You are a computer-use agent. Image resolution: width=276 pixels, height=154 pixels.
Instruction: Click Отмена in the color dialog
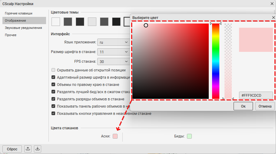click(265, 106)
